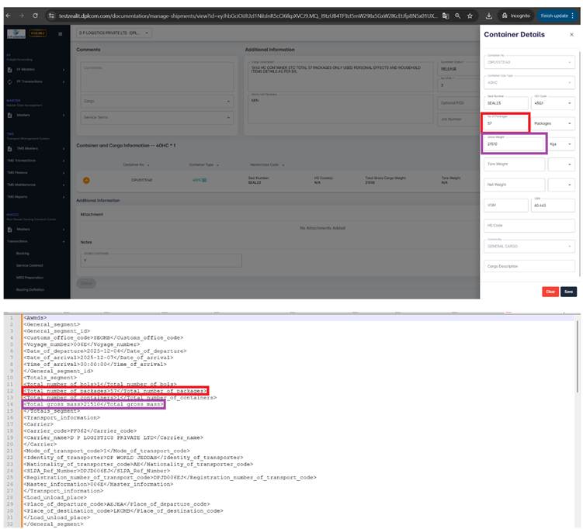Image resolution: width=583 pixels, height=529 pixels.
Task: Click the browser reload icon
Action: pos(35,16)
